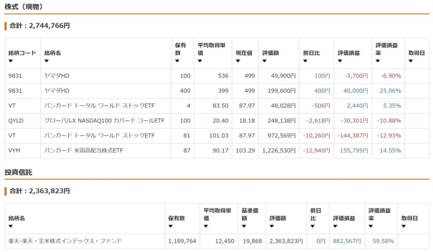Sort stocks table by 銘柄名 arrow
Image resolution: width=433 pixels, height=252 pixels.
pos(47,61)
